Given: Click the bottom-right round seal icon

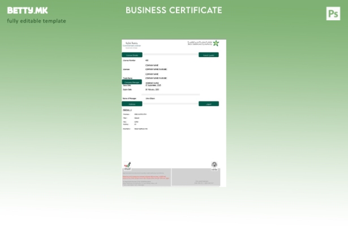Looking at the screenshot, I should pyautogui.click(x=214, y=165).
